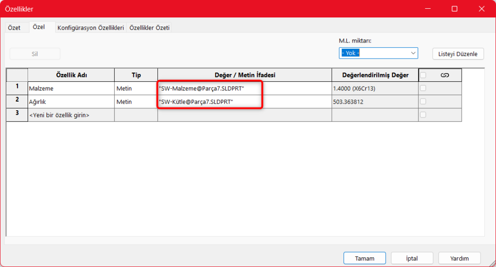Open the Özellikler Özeti tab

(149, 28)
